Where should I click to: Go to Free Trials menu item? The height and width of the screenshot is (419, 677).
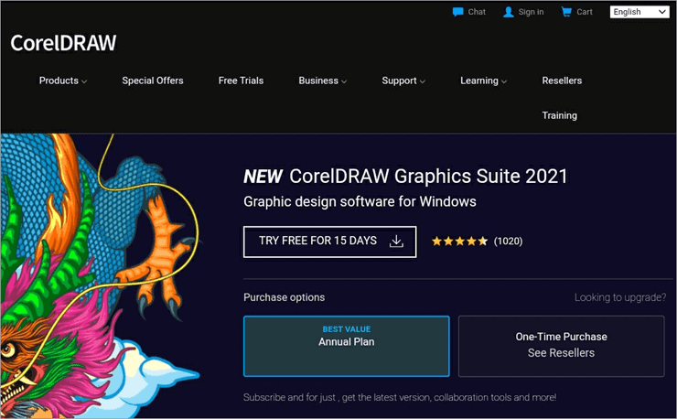click(241, 81)
